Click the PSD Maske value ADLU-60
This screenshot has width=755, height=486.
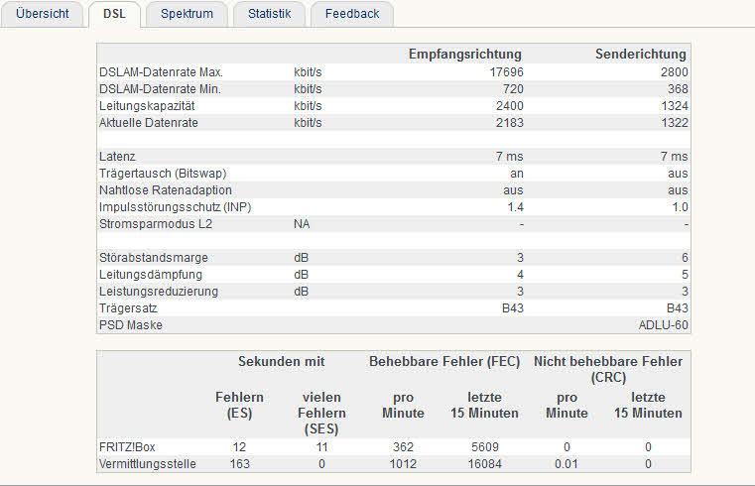663,325
